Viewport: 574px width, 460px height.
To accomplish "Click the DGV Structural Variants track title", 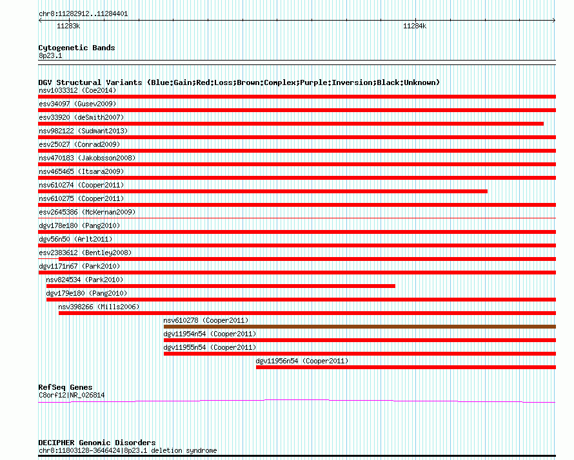I will coord(239,82).
